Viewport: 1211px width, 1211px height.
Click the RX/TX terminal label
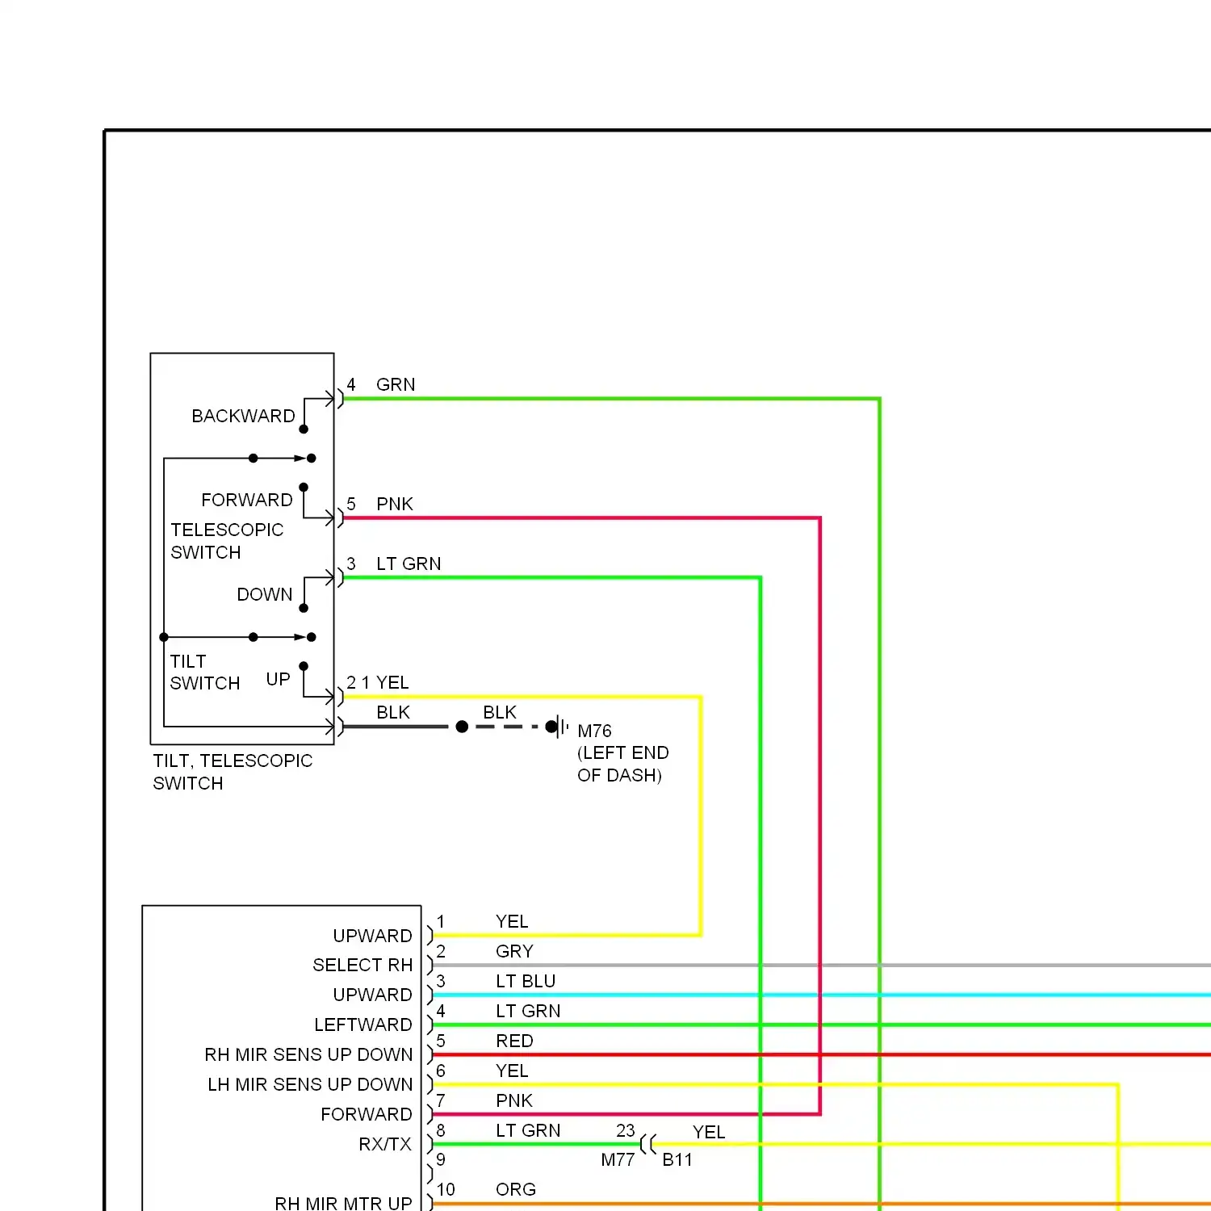[385, 1144]
